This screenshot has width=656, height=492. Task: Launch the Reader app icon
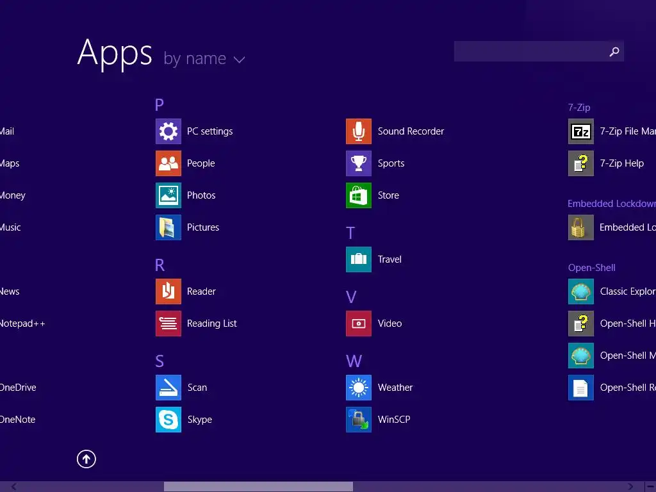tap(168, 291)
